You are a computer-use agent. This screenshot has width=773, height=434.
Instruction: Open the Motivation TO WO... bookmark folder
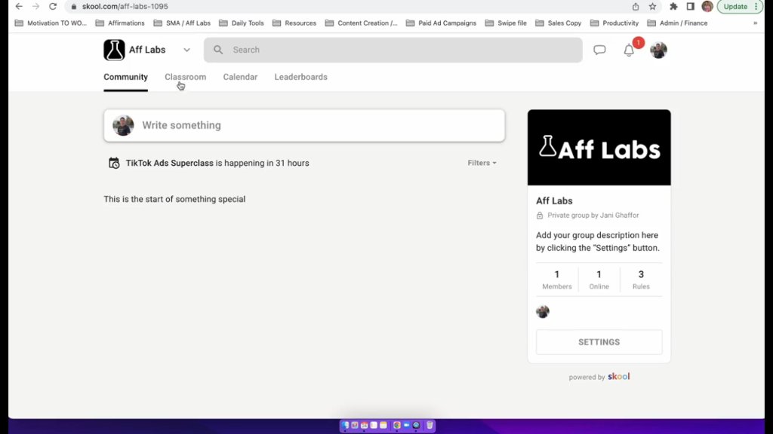click(51, 23)
